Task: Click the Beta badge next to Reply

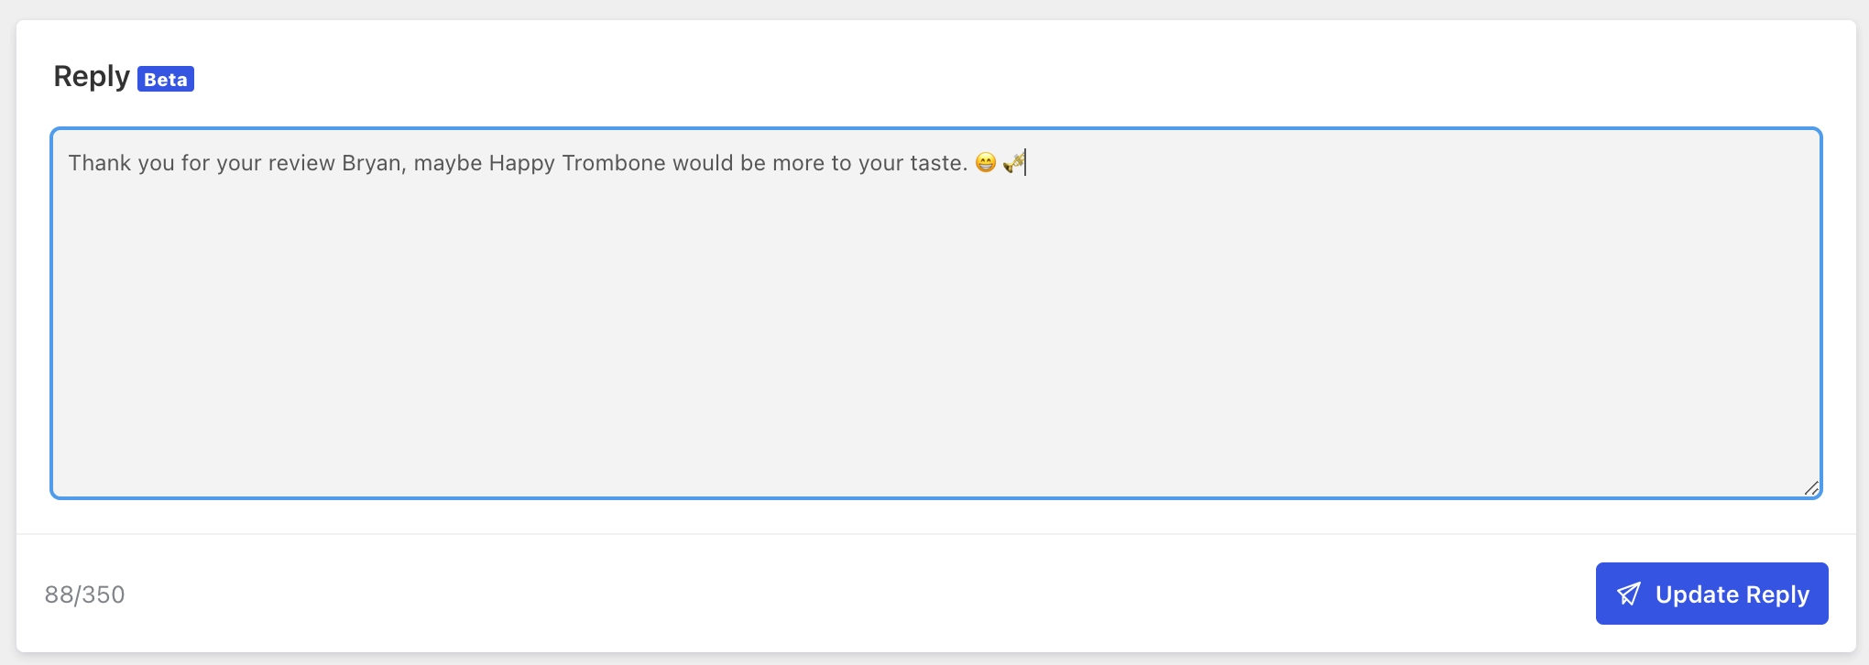Action: pyautogui.click(x=166, y=80)
